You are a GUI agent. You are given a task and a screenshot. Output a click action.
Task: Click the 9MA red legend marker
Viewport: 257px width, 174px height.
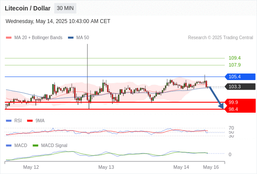point(30,121)
